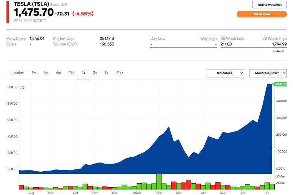The width and height of the screenshot is (293, 195).
Task: Click the Prev. Close value 1,546.01
Action: (37, 38)
